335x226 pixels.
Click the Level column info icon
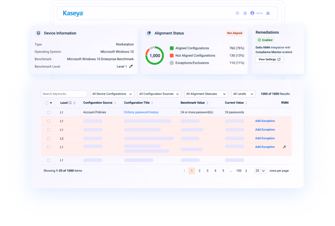pos(70,103)
